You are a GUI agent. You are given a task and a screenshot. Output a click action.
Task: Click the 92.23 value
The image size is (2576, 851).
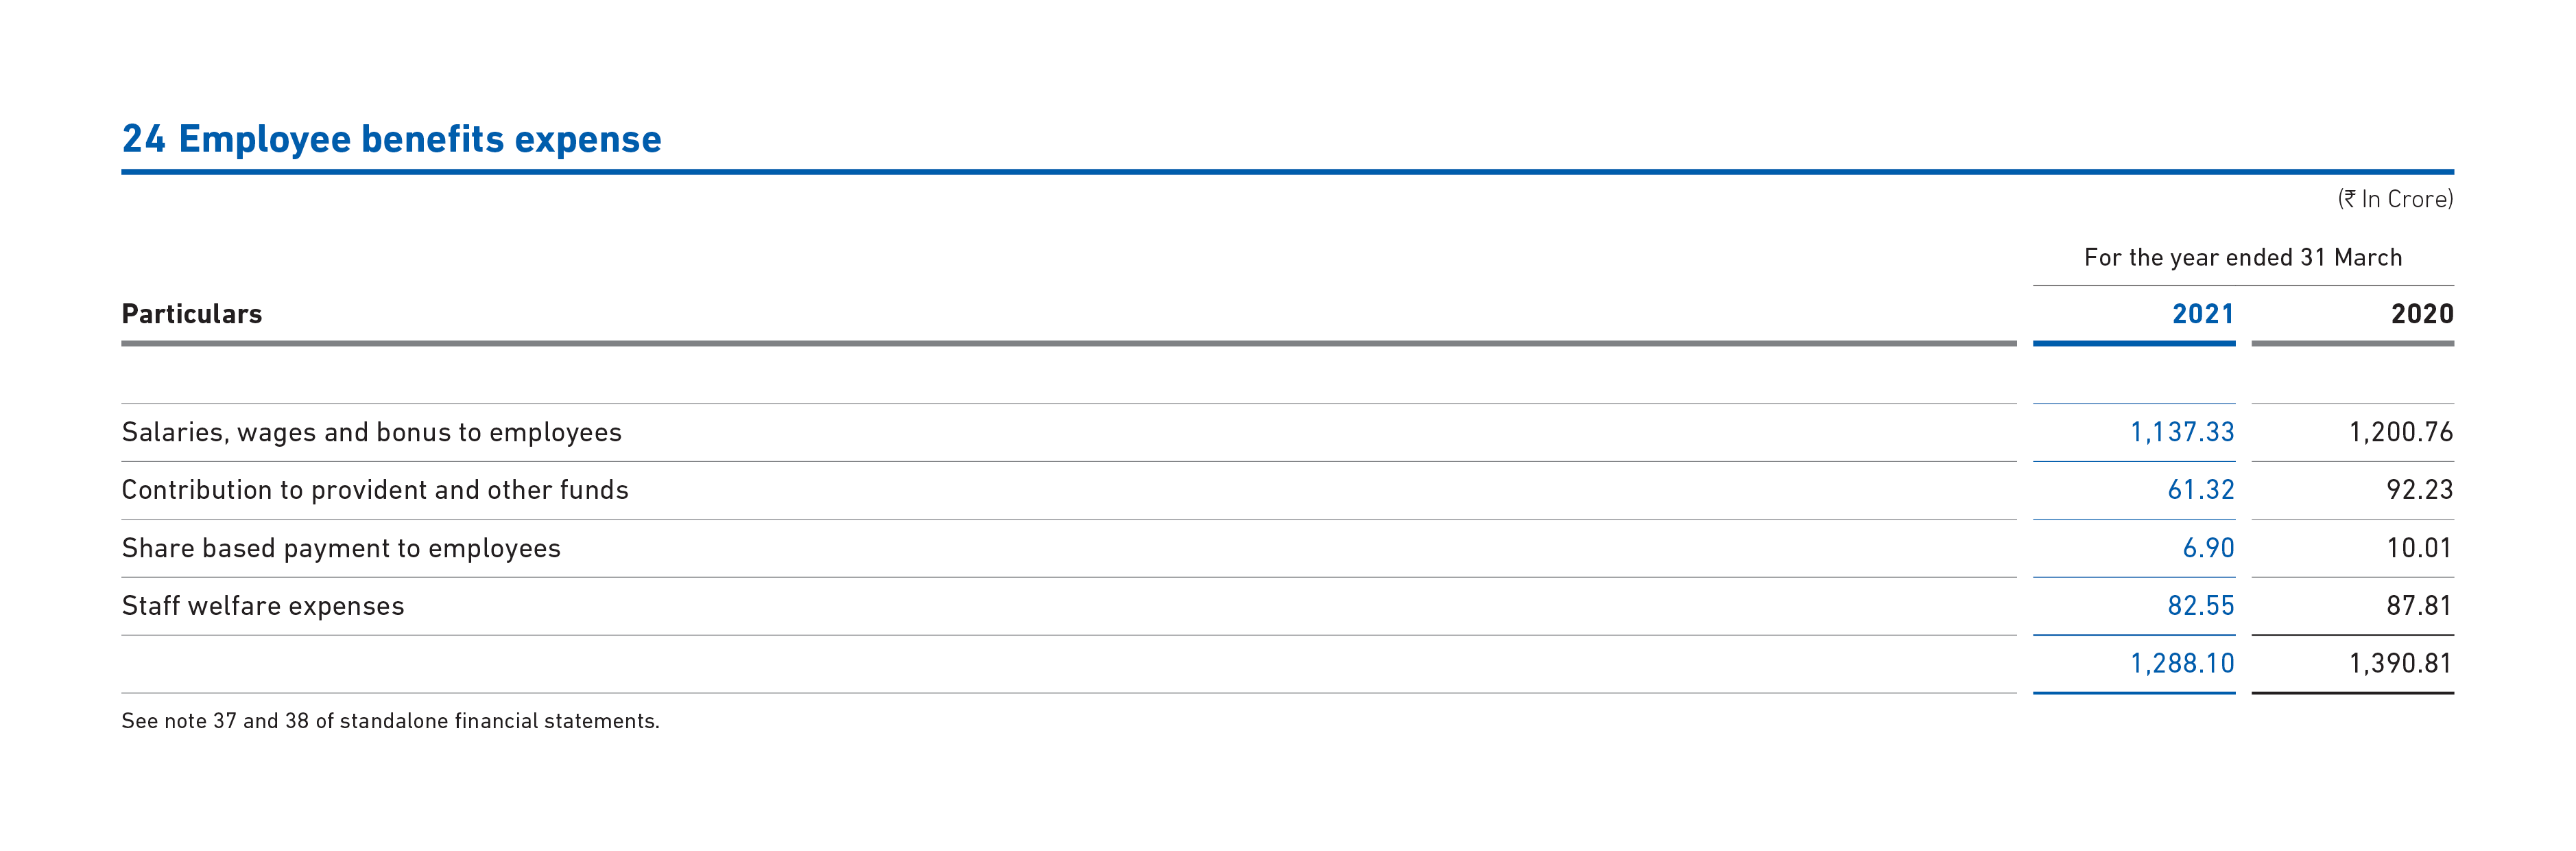click(x=2420, y=491)
